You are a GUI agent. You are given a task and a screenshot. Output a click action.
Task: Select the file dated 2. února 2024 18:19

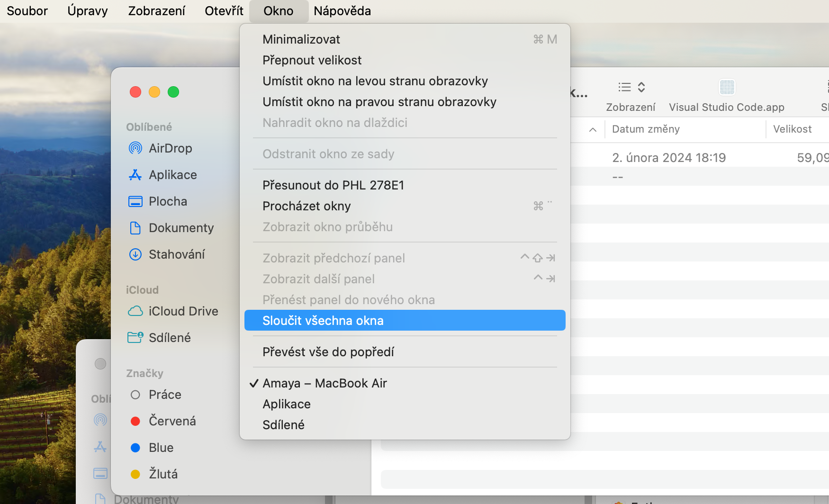tap(669, 158)
